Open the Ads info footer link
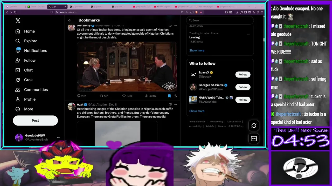 pos(210,126)
